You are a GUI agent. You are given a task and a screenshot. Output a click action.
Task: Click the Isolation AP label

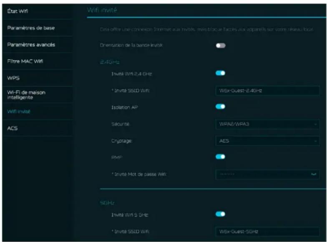coord(124,107)
